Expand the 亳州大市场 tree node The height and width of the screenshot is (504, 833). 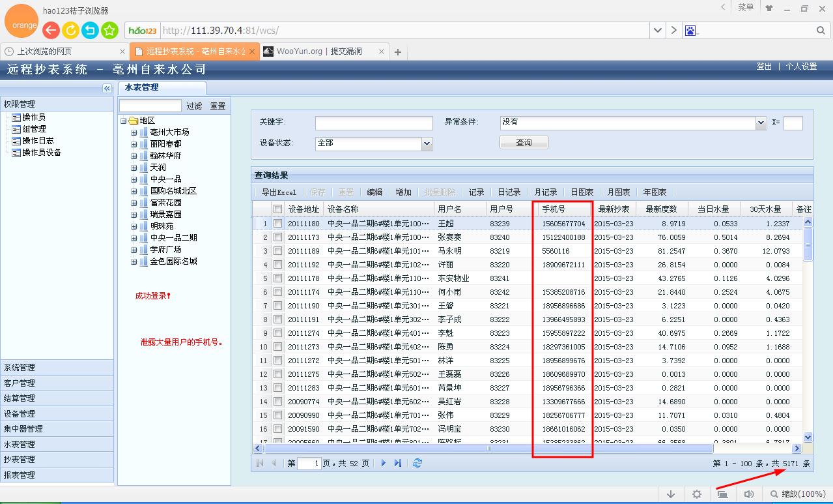coord(134,132)
